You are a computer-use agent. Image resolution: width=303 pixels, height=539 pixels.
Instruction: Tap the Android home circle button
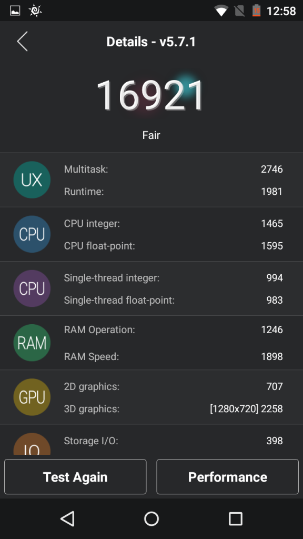151,518
